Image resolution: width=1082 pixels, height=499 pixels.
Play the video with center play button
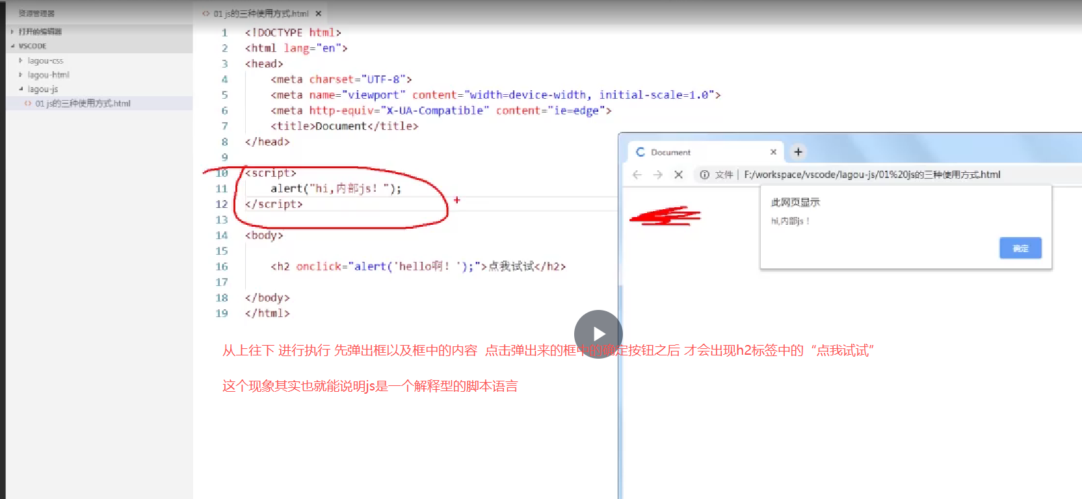coord(598,334)
